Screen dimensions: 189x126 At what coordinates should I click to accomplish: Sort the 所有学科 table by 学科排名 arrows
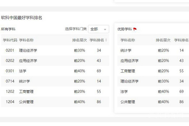tap(106, 40)
